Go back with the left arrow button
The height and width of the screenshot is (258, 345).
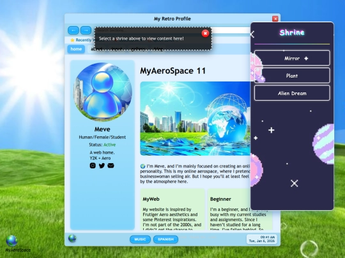73,30
